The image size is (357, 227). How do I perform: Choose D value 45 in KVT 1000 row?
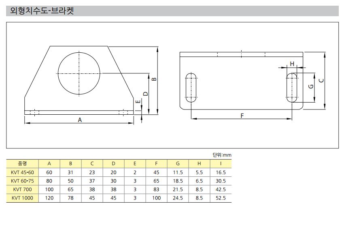click(113, 198)
